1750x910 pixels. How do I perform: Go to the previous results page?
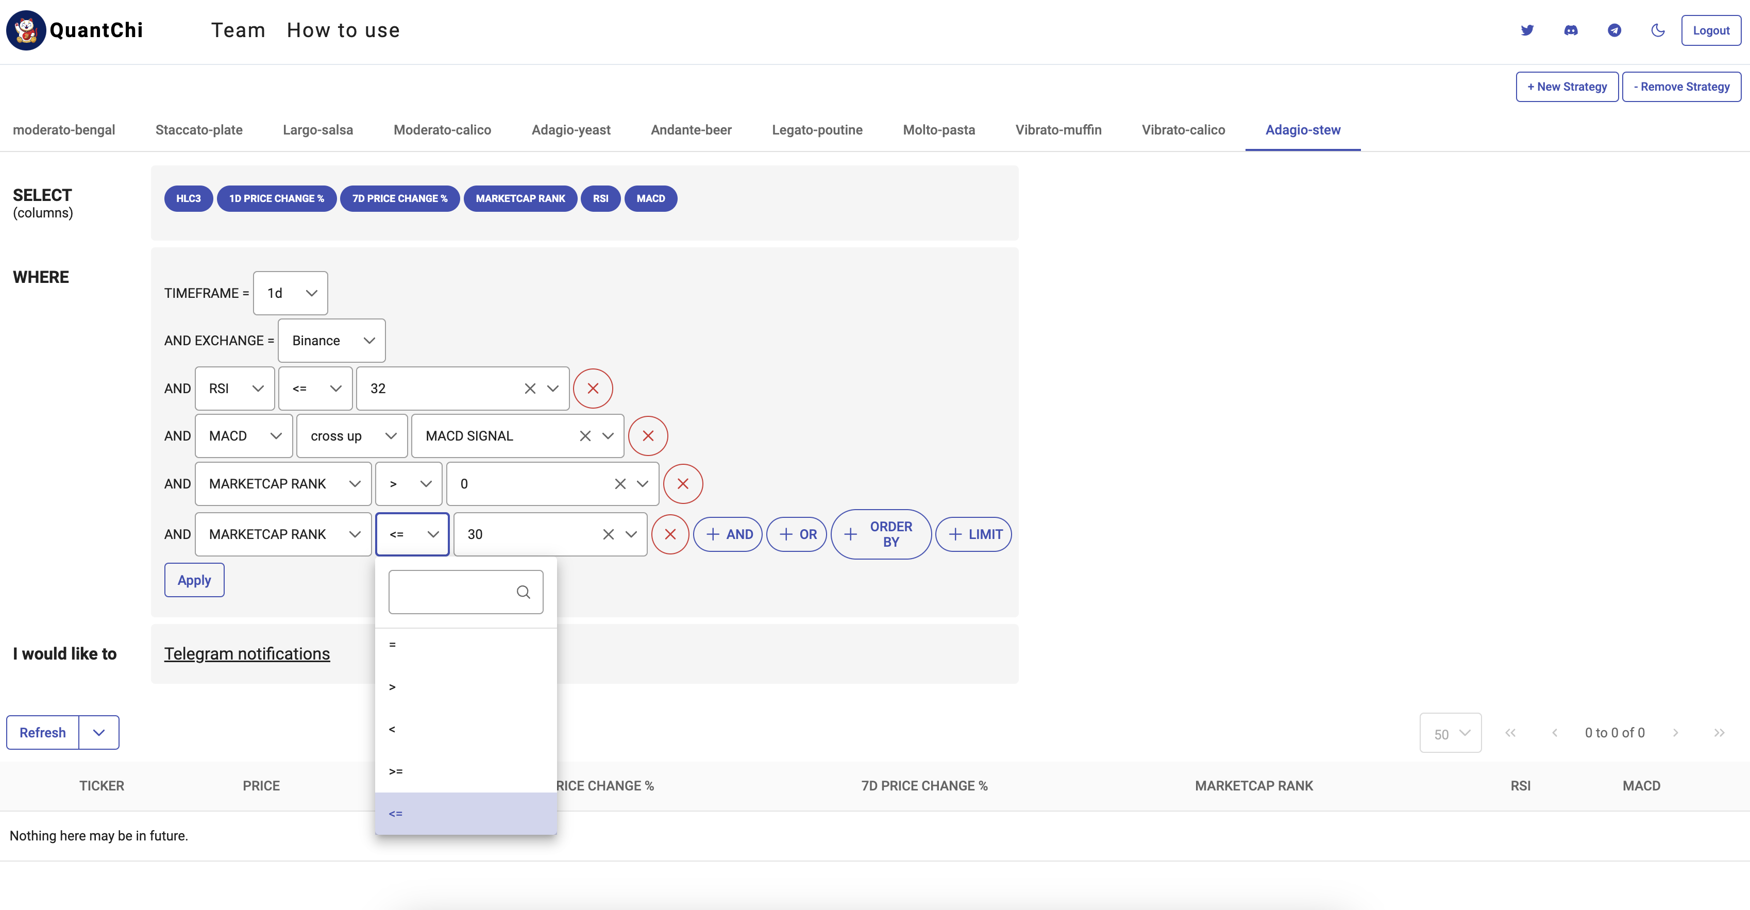[1555, 733]
